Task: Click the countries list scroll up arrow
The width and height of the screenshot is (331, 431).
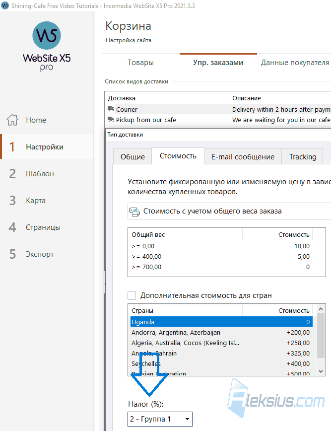Action: [321, 309]
